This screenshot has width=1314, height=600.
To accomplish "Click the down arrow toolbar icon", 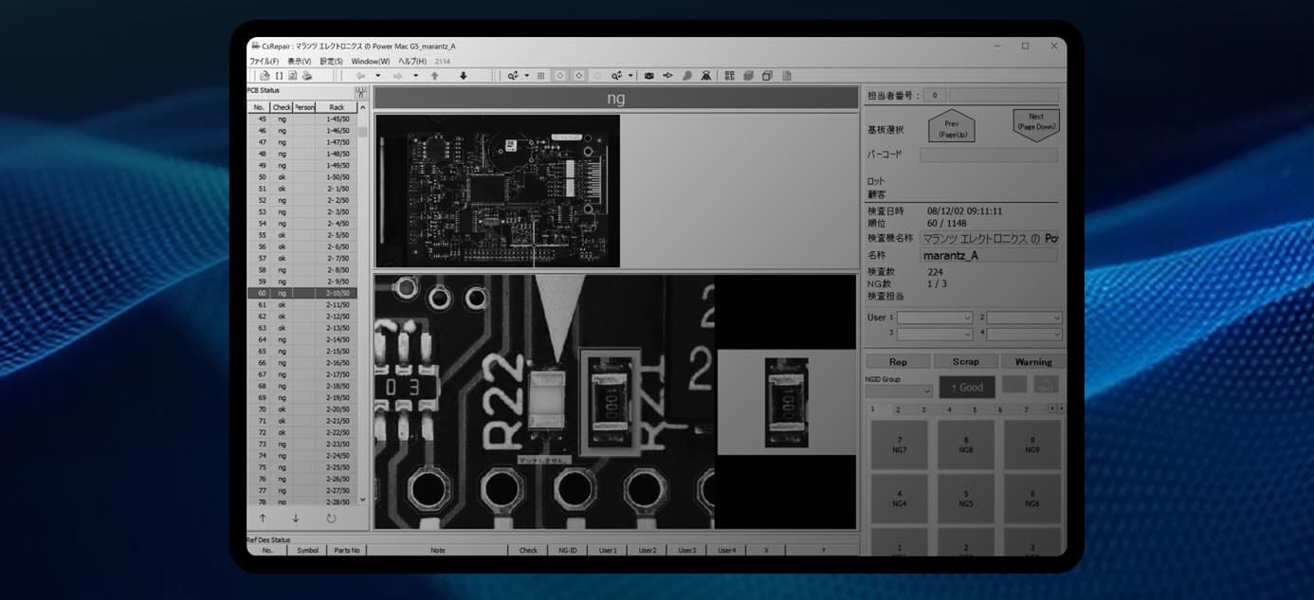I will (463, 76).
